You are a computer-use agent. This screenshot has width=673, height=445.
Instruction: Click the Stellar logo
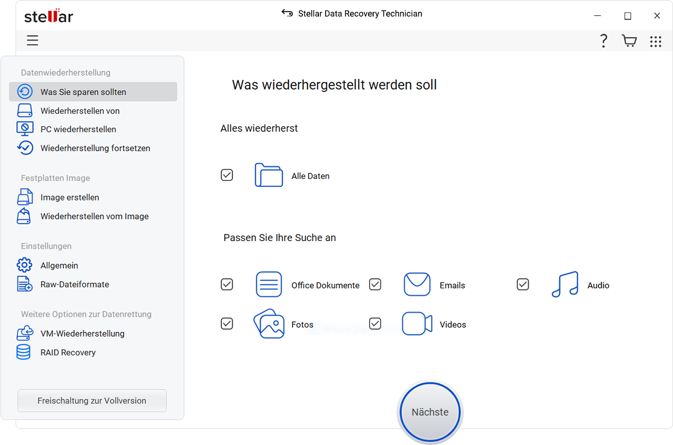pos(49,16)
